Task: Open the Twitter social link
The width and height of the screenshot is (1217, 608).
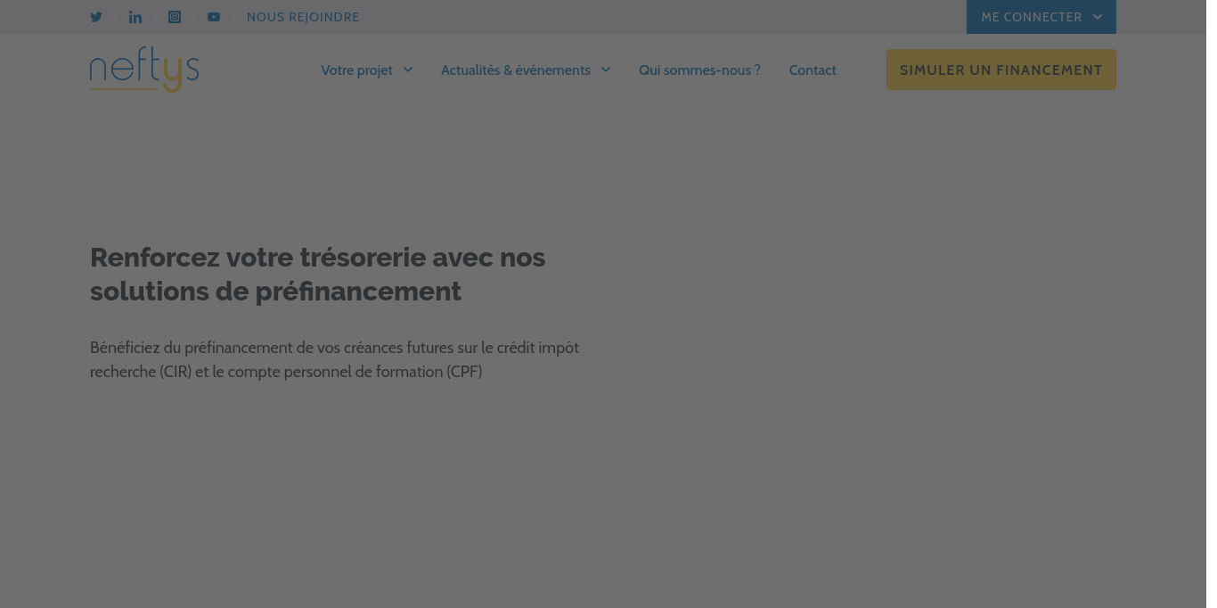Action: [96, 17]
